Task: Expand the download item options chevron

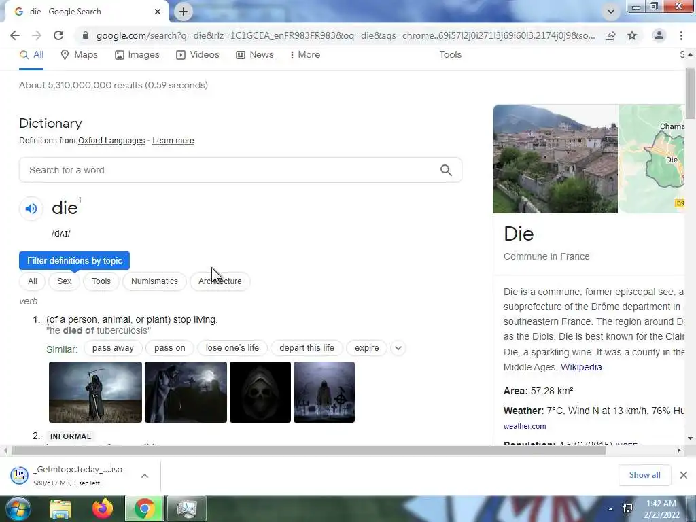Action: tap(145, 475)
